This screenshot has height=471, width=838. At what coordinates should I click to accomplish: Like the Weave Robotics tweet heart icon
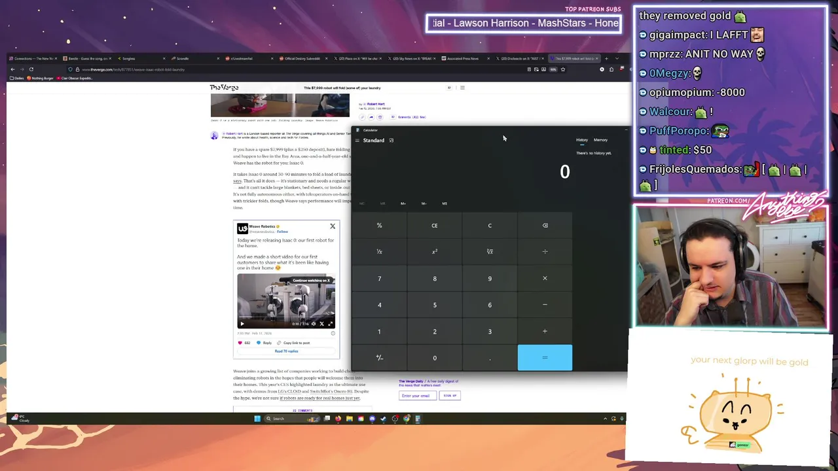240,343
